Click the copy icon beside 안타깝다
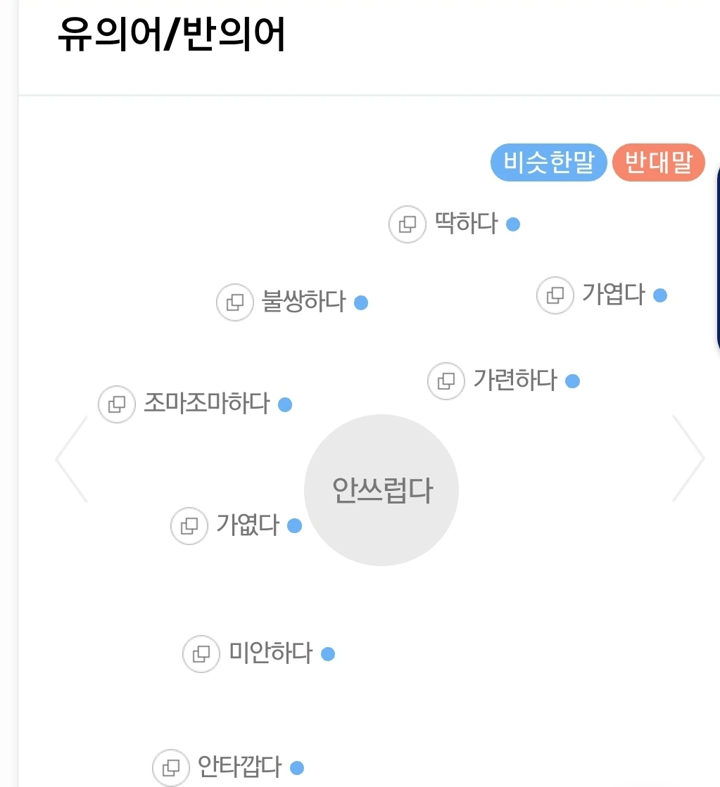This screenshot has width=720, height=787. click(171, 767)
